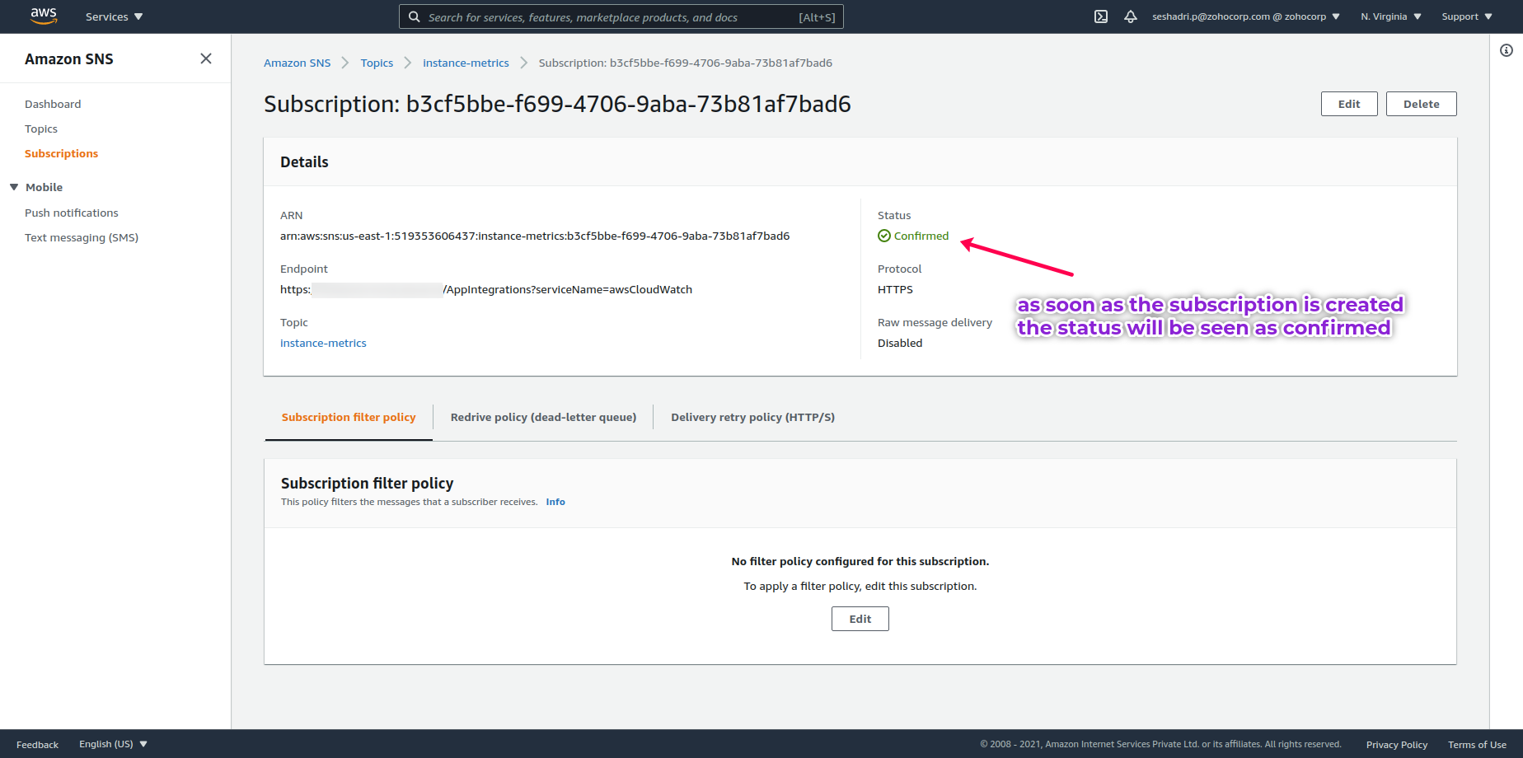Select Subscriptions in the sidebar
The width and height of the screenshot is (1523, 758).
click(61, 153)
